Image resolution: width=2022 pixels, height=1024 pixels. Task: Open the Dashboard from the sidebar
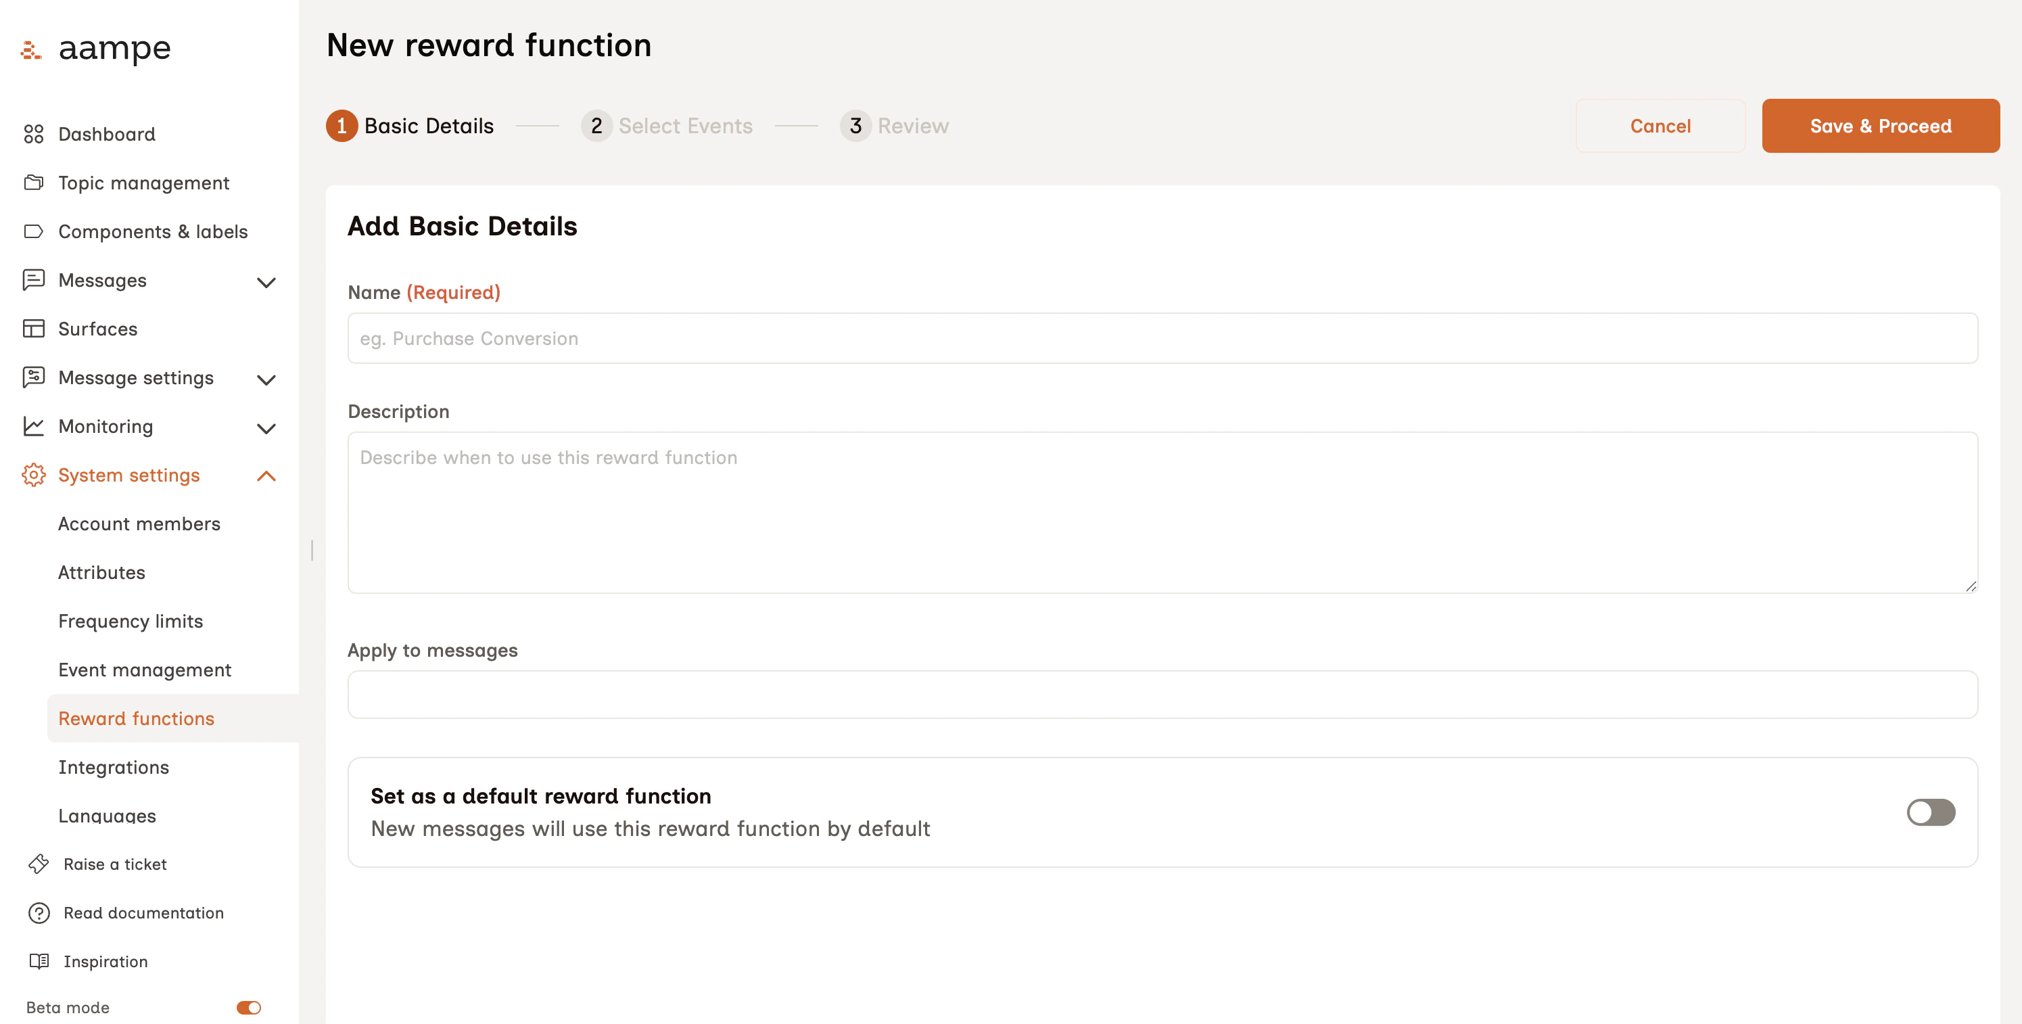[106, 135]
